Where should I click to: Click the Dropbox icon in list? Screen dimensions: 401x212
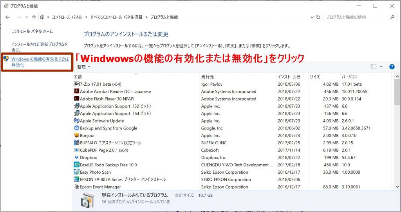(76, 158)
